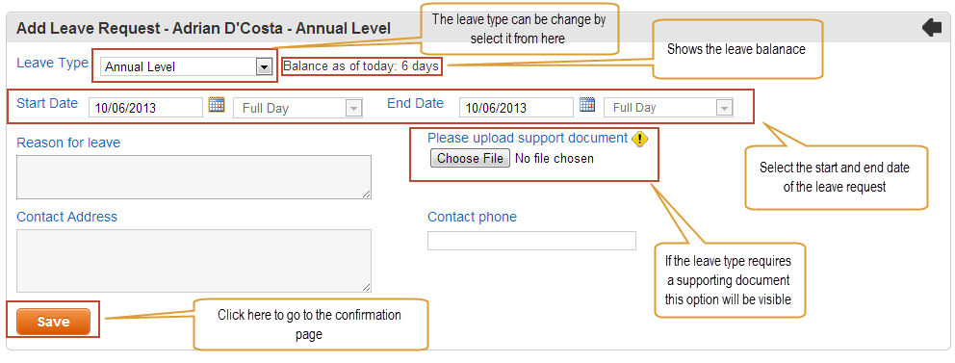Screen dimensions: 955x363
Task: Open the End Date Full Day dropdown
Action: [668, 108]
